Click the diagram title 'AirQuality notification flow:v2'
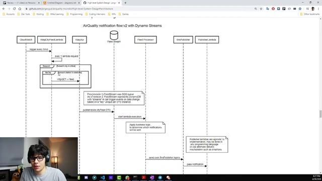This screenshot has height=181, width=322. [122, 26]
